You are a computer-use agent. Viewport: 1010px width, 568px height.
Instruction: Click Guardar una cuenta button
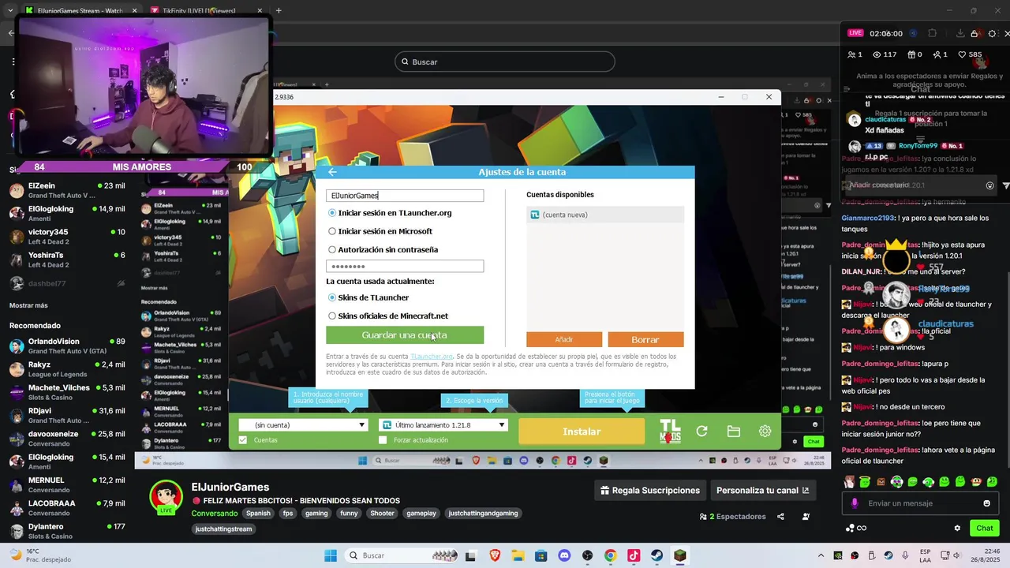[405, 335]
